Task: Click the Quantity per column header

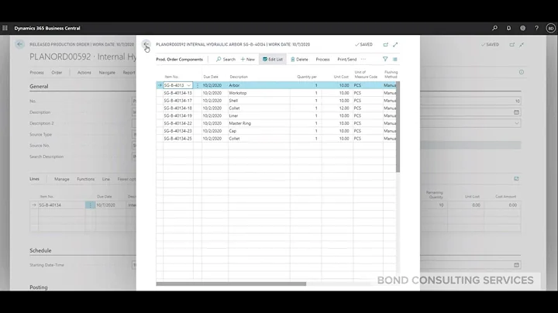Action: tap(307, 77)
